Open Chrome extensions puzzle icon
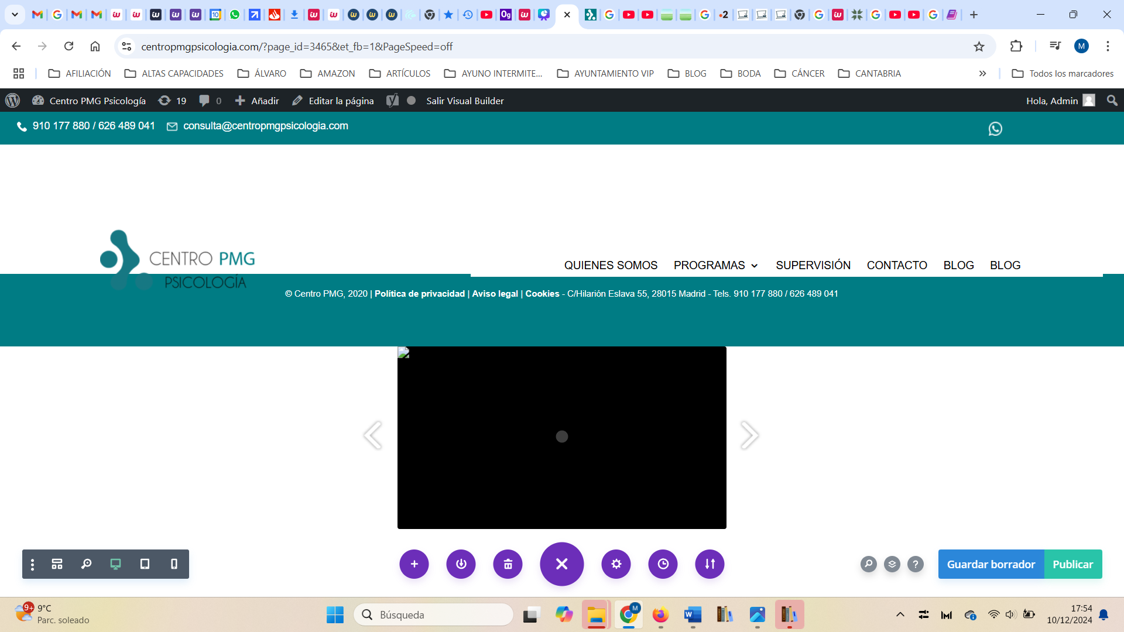Image resolution: width=1124 pixels, height=632 pixels. [1016, 46]
